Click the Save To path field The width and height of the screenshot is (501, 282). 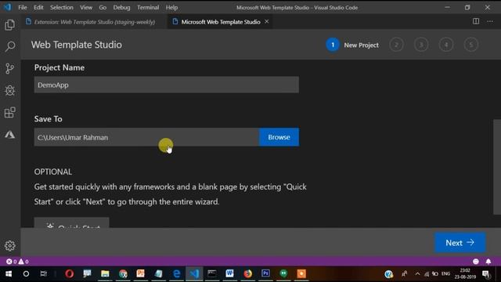(146, 137)
